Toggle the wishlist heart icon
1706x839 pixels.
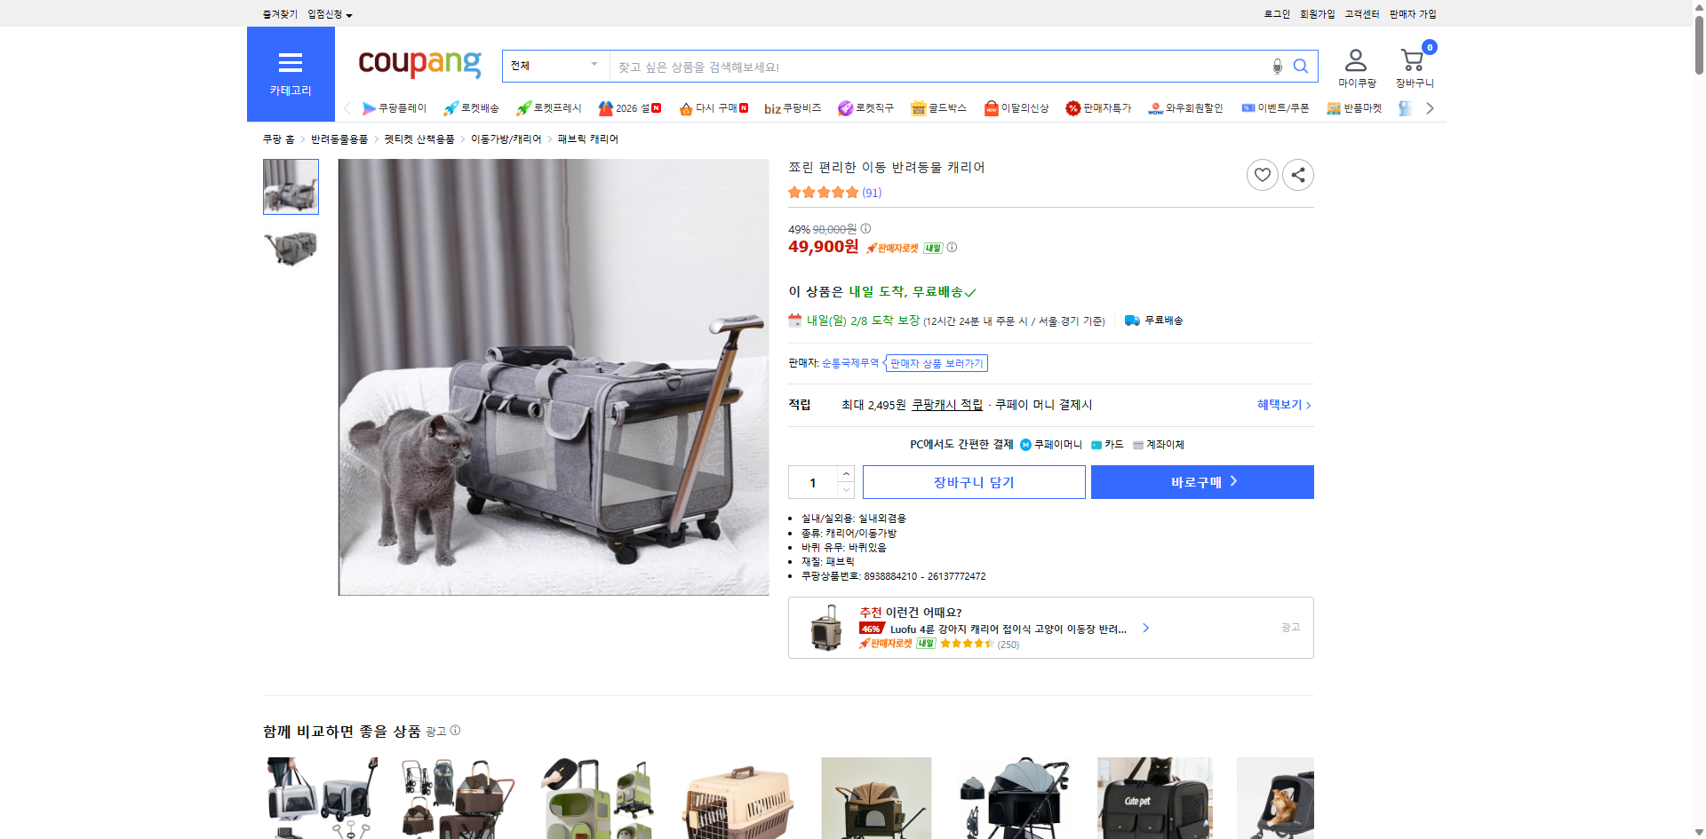click(x=1262, y=175)
